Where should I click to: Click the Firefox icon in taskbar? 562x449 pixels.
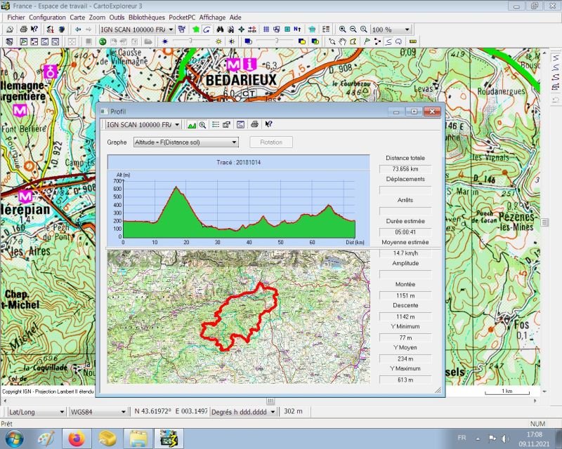(77, 438)
